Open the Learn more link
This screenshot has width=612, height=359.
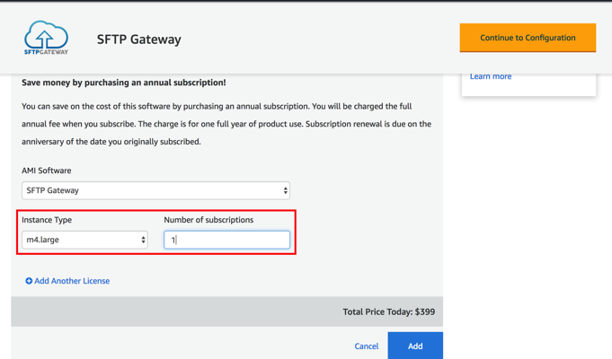coord(491,76)
